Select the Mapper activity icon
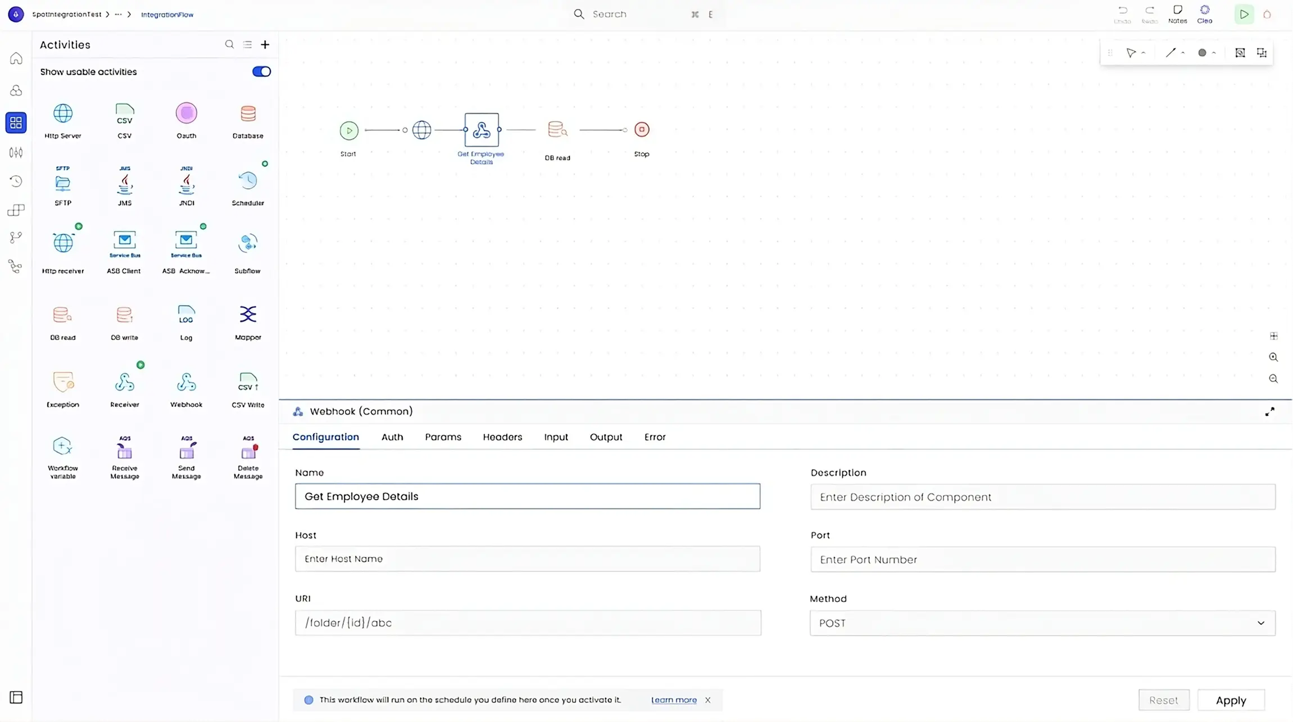 click(x=247, y=315)
